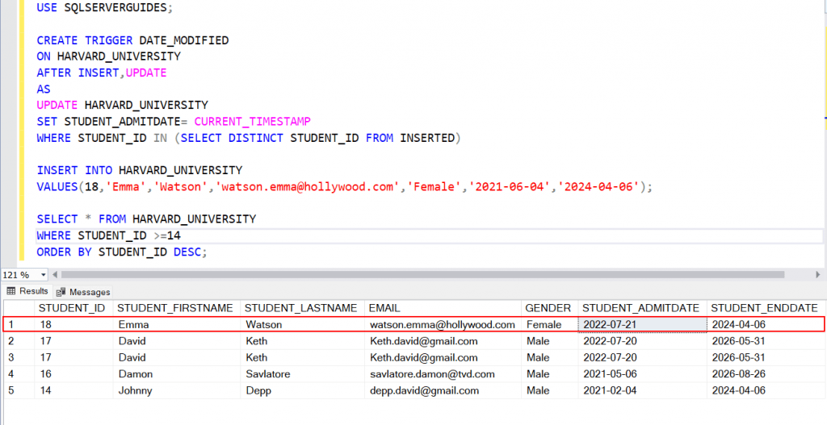Viewport: 827px width, 425px height.
Task: Click the 'AFTER INSERT,UPDATE' code line
Action: [101, 73]
